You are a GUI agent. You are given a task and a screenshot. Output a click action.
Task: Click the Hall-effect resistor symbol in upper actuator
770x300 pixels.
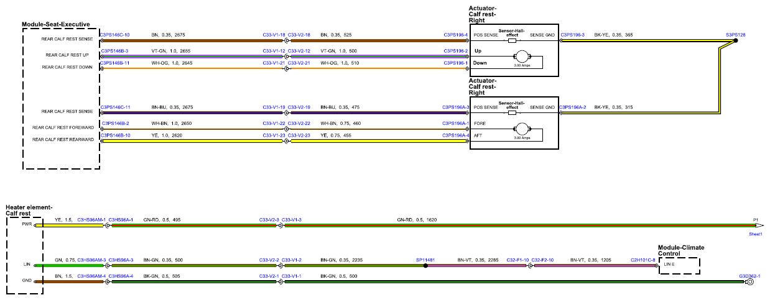click(512, 40)
